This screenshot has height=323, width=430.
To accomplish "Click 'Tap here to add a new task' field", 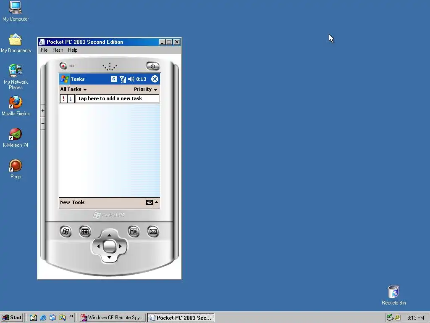I will click(117, 98).
